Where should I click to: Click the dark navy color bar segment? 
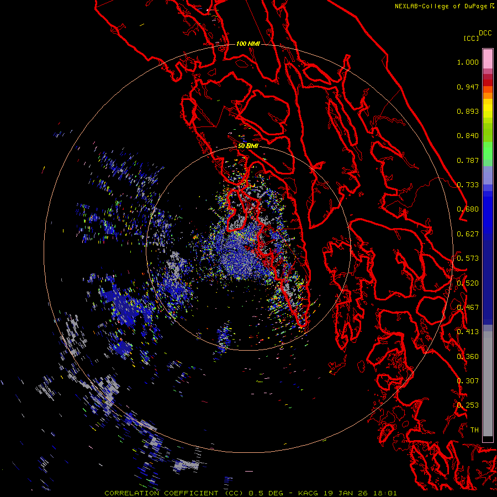pyautogui.click(x=488, y=282)
